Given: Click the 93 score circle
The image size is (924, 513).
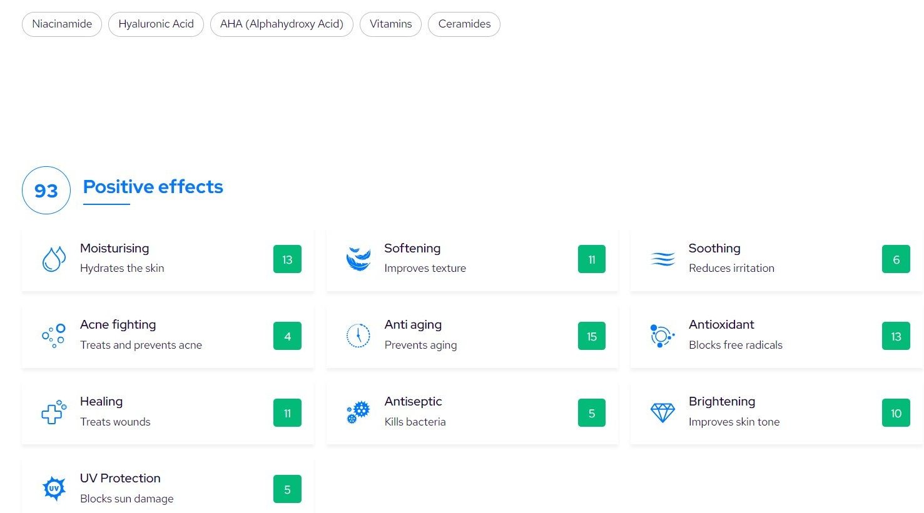Looking at the screenshot, I should [x=46, y=191].
